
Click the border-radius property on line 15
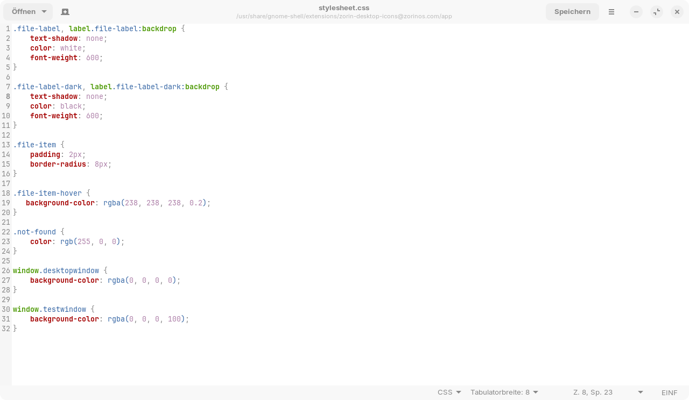point(58,165)
